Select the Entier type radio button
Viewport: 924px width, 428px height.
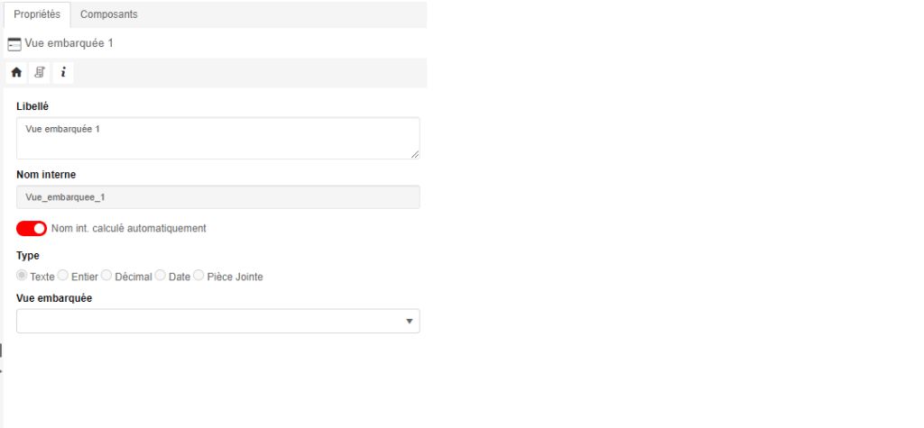coord(63,276)
